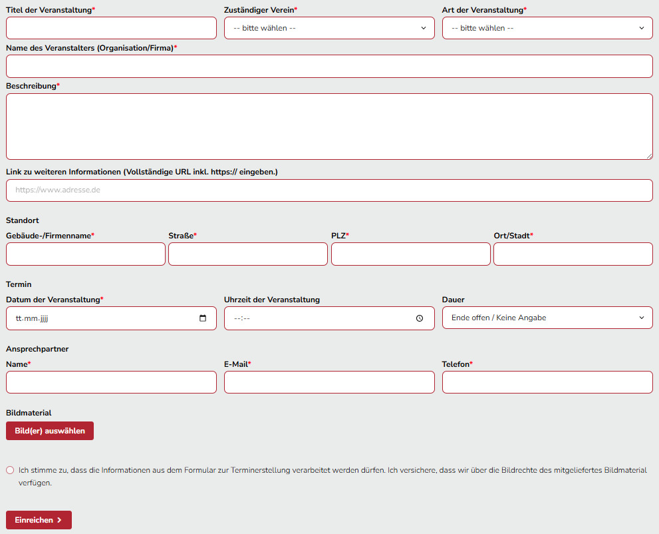Click the Gebäude-/Firmenname input field
The image size is (659, 534).
point(86,254)
